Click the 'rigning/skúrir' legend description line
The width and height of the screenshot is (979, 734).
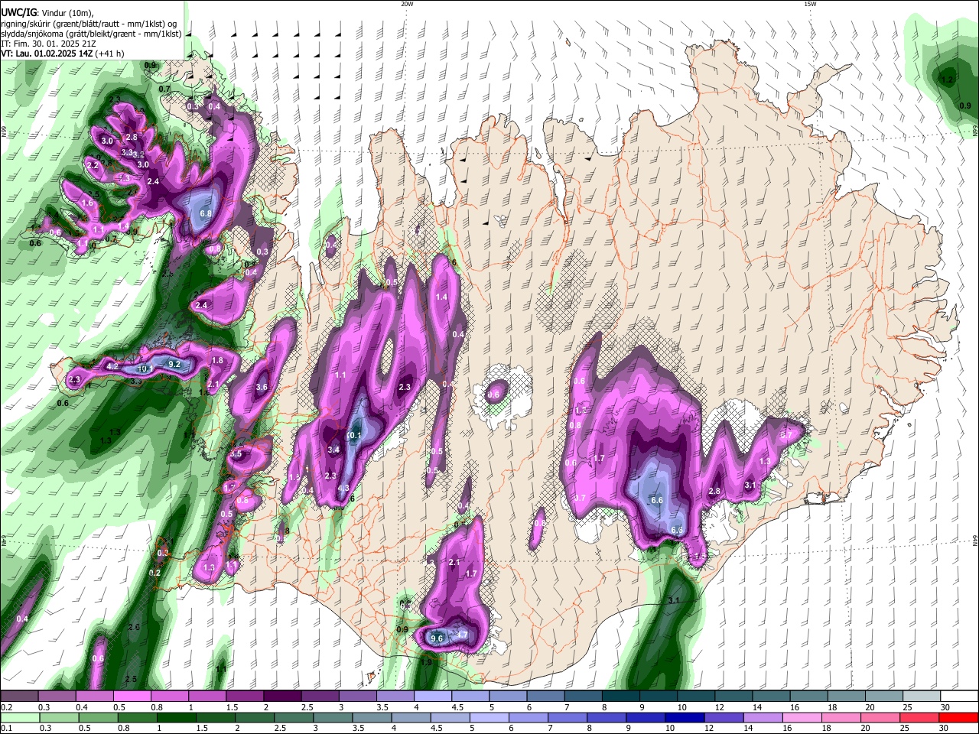(89, 23)
